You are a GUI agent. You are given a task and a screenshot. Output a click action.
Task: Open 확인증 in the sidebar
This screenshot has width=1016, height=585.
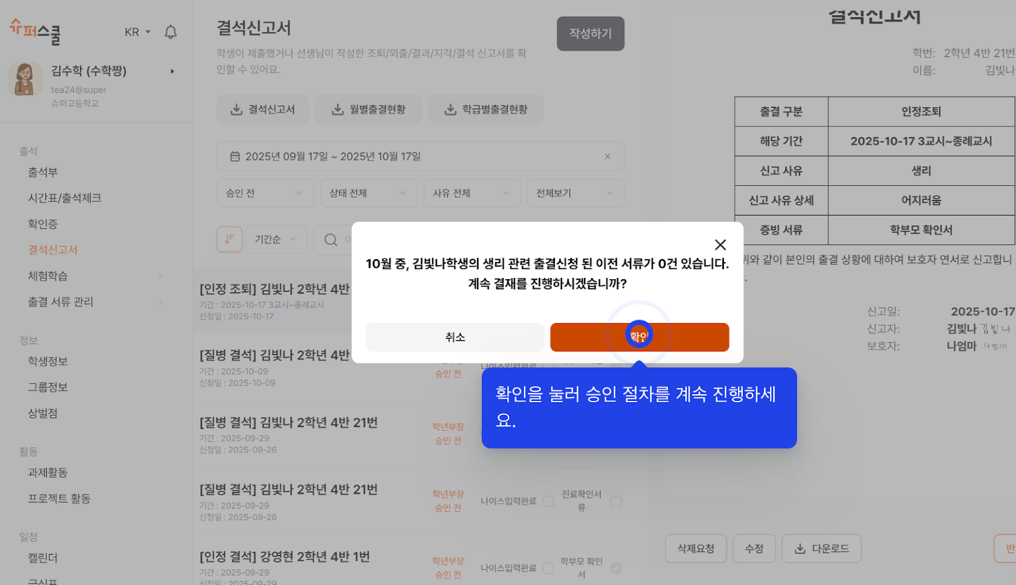click(43, 224)
